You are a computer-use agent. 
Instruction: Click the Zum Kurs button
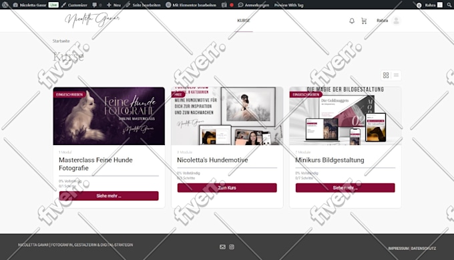(227, 188)
